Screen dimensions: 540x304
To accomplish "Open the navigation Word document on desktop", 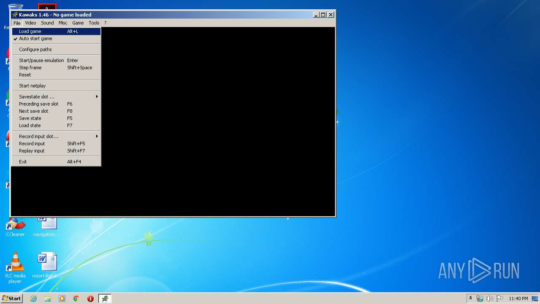I will (46, 227).
